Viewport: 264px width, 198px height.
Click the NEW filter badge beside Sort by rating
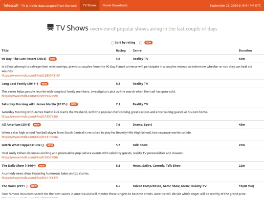(x=148, y=43)
